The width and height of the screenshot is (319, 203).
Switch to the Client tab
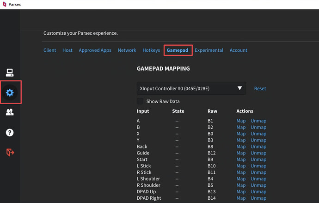(x=49, y=50)
